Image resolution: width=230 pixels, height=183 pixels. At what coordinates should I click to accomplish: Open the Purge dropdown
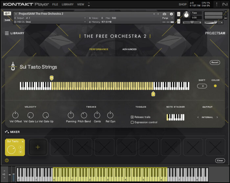(x=168, y=18)
